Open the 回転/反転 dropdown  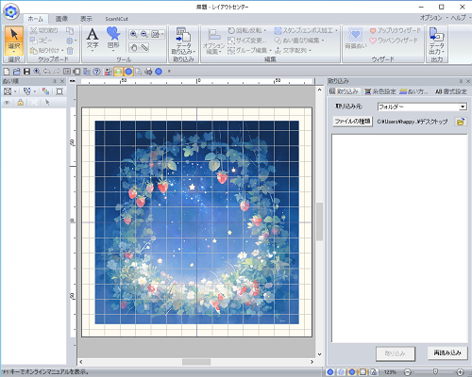pyautogui.click(x=247, y=30)
